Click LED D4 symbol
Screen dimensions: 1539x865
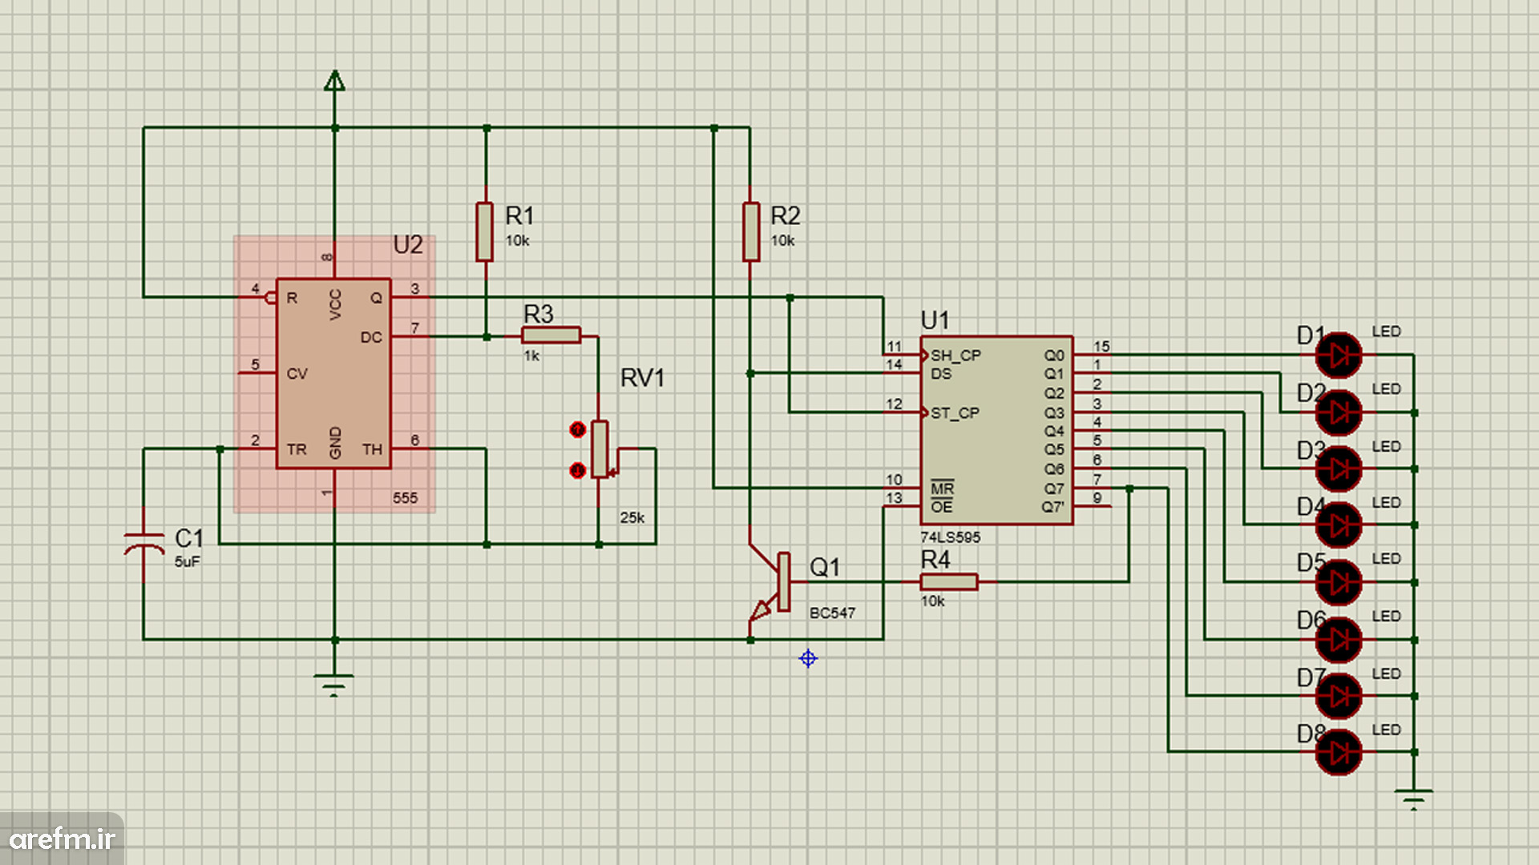1339,525
